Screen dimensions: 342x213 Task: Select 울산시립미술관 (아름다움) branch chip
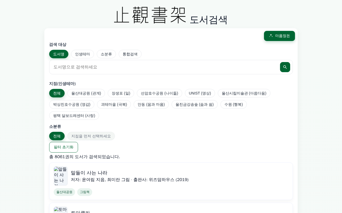(x=244, y=93)
